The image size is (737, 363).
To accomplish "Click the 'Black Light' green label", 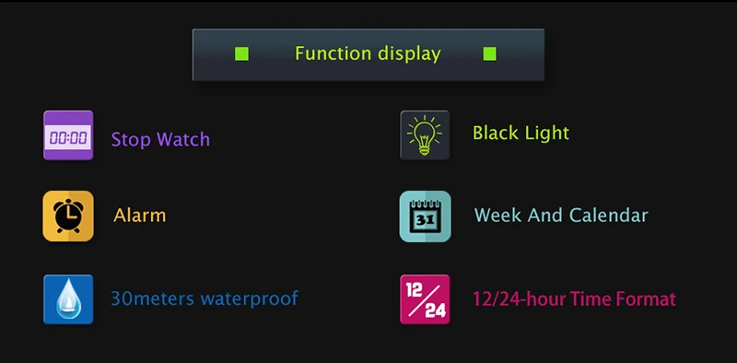I will tap(521, 133).
